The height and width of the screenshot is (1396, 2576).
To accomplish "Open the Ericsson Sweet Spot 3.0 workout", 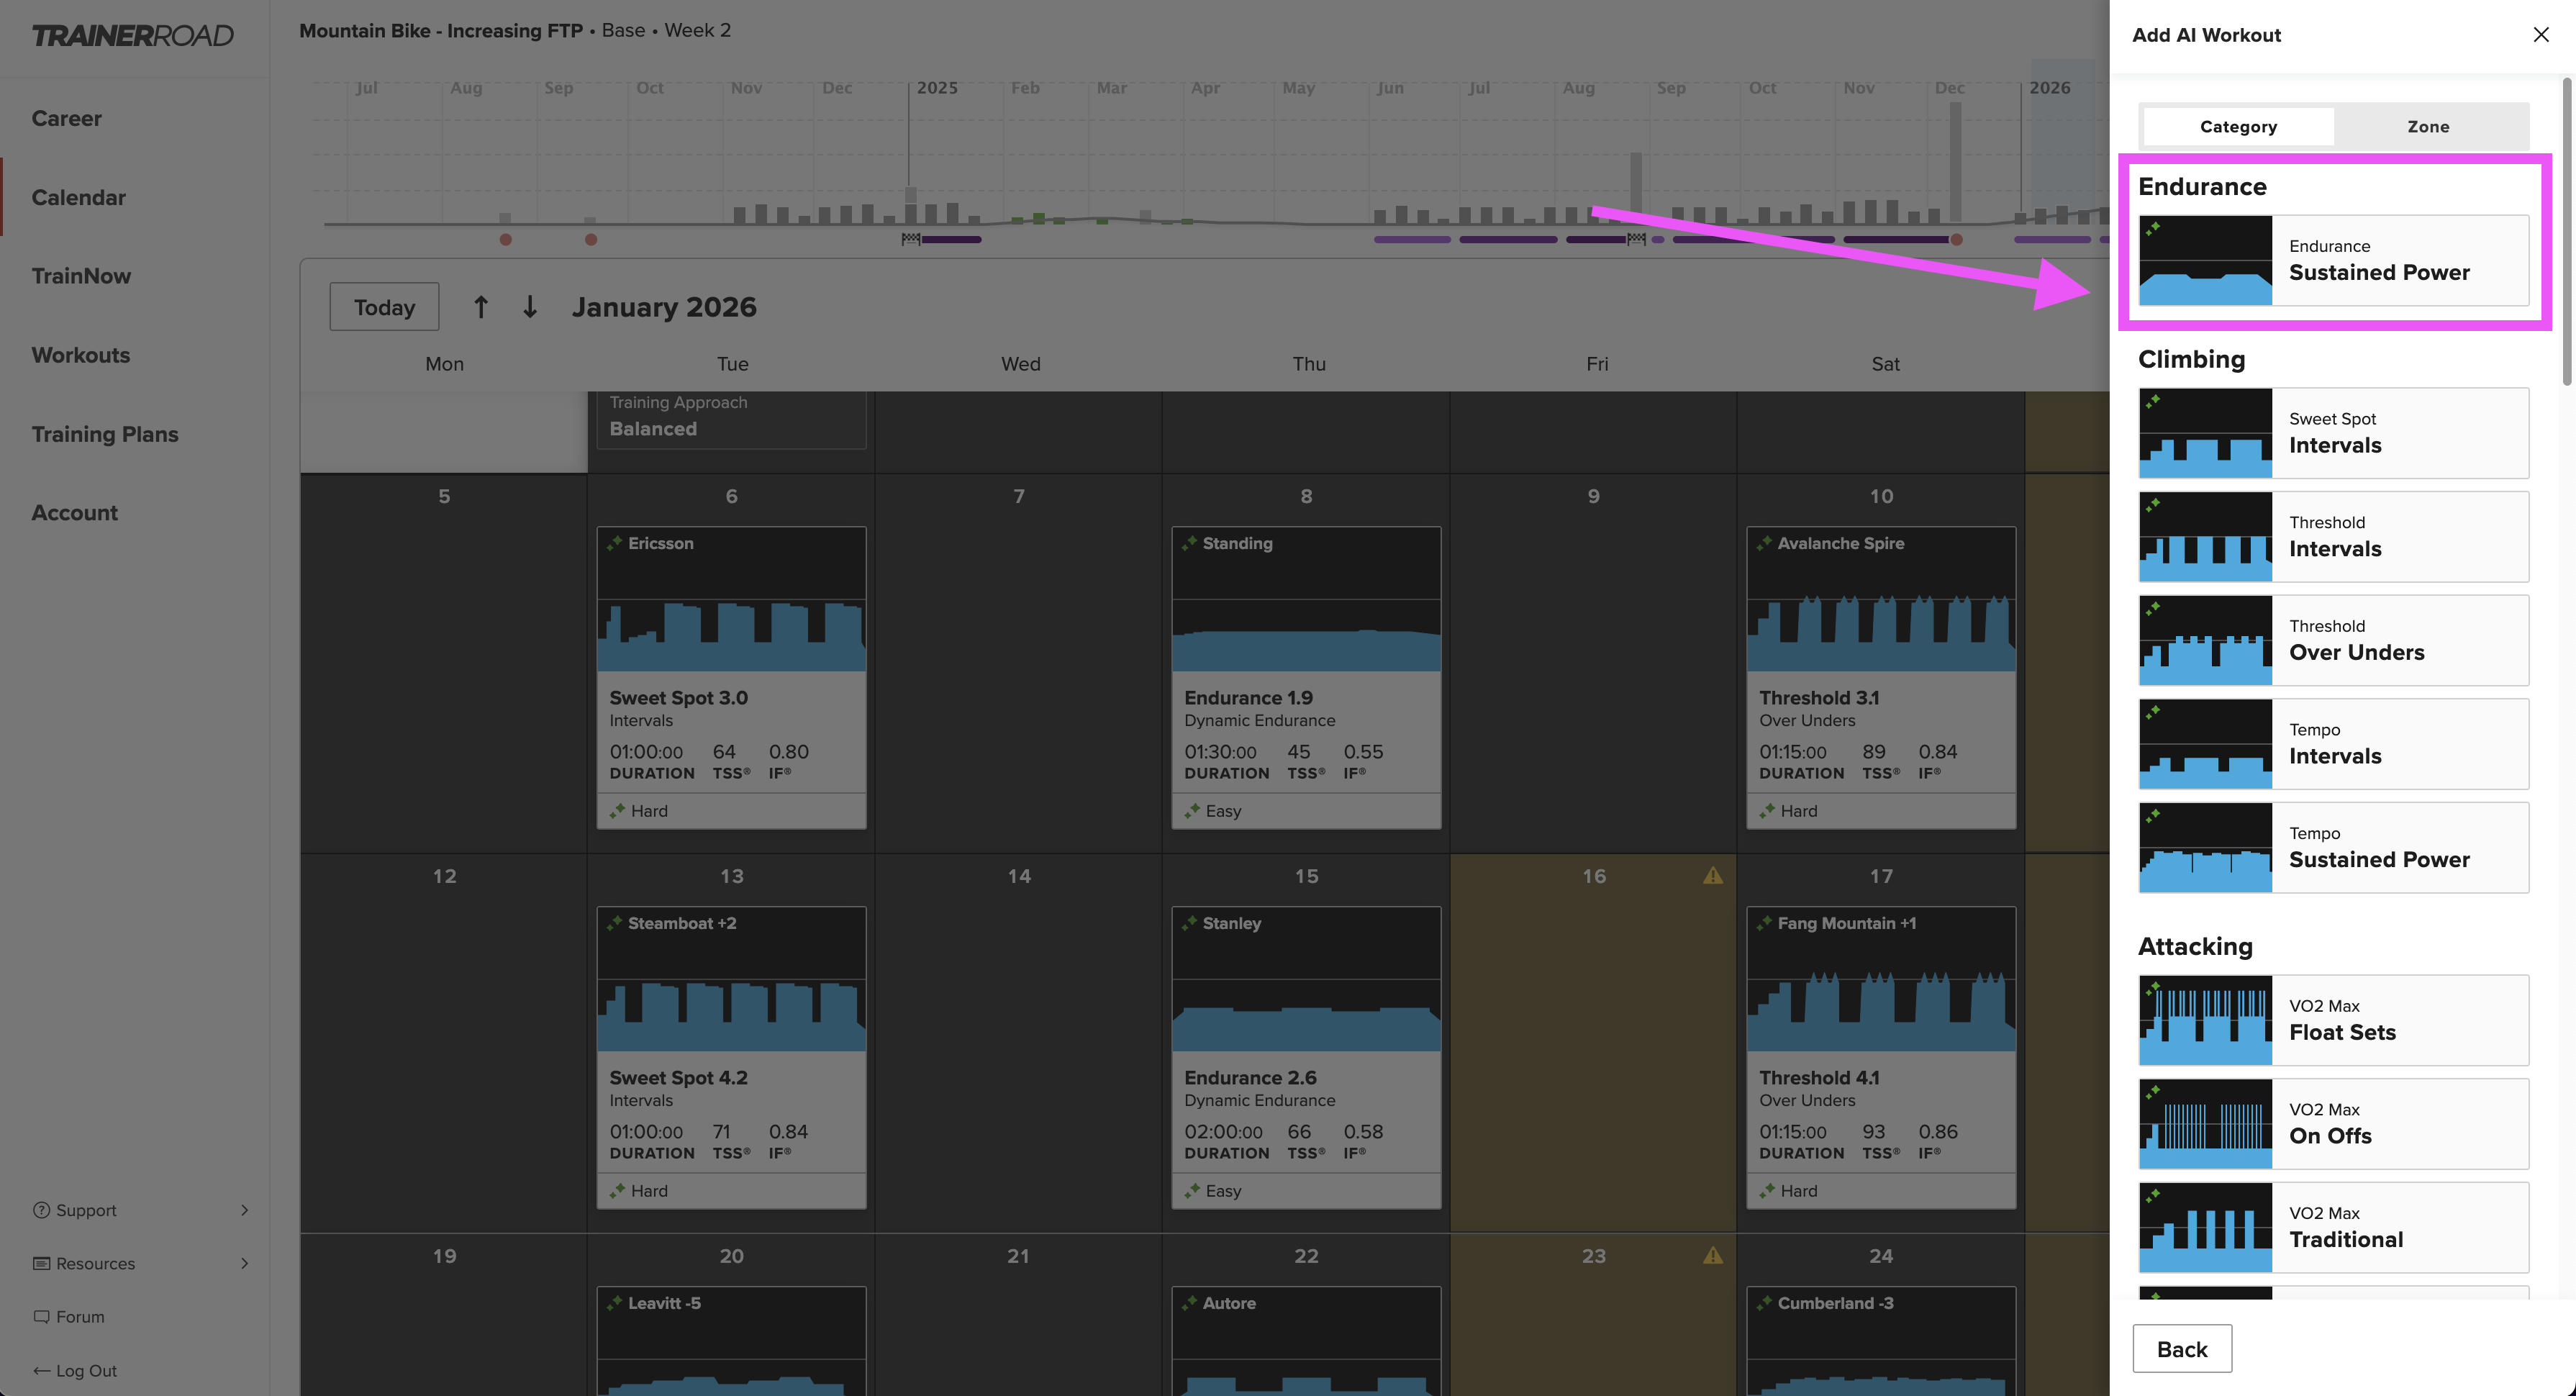I will (x=731, y=677).
